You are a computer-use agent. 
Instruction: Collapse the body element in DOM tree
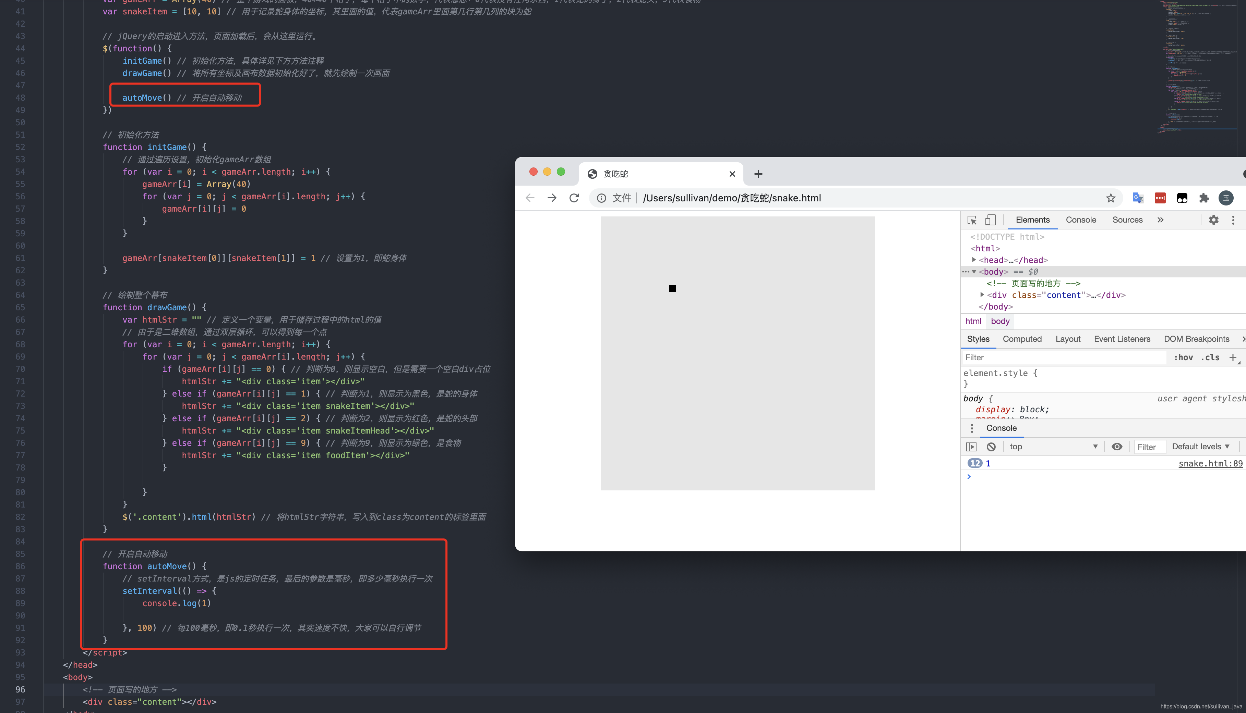point(974,272)
